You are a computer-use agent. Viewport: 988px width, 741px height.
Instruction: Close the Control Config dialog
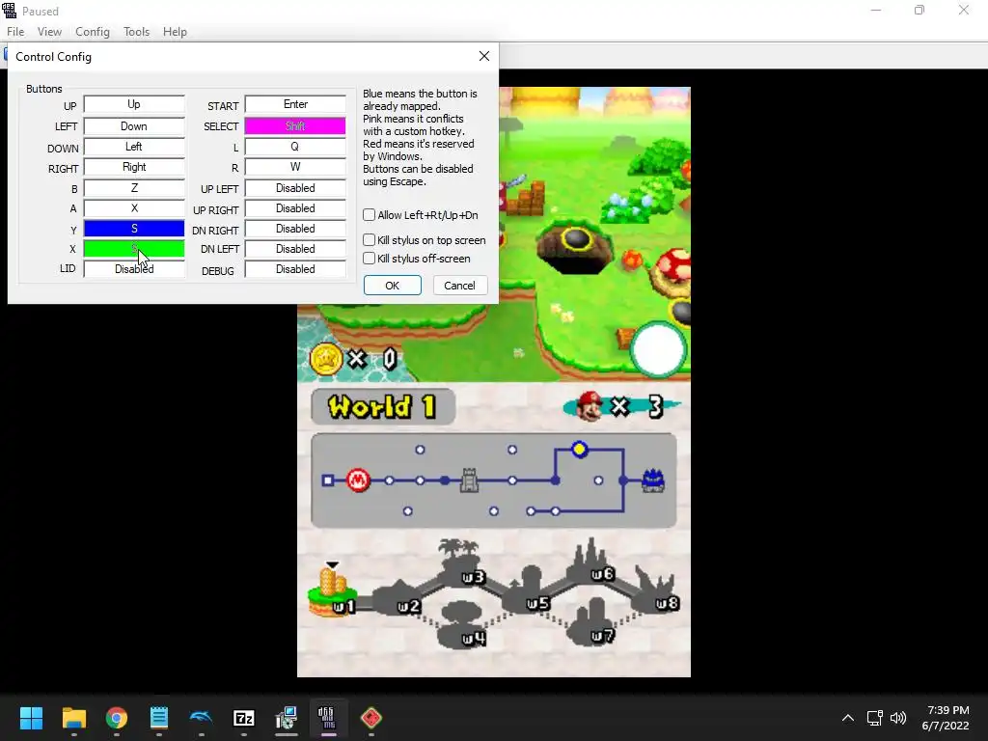click(x=484, y=56)
